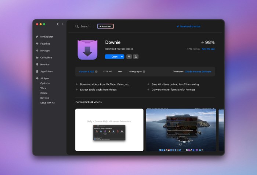Expand the Open button dropdown arrow
This screenshot has width=257, height=175.
point(122,57)
